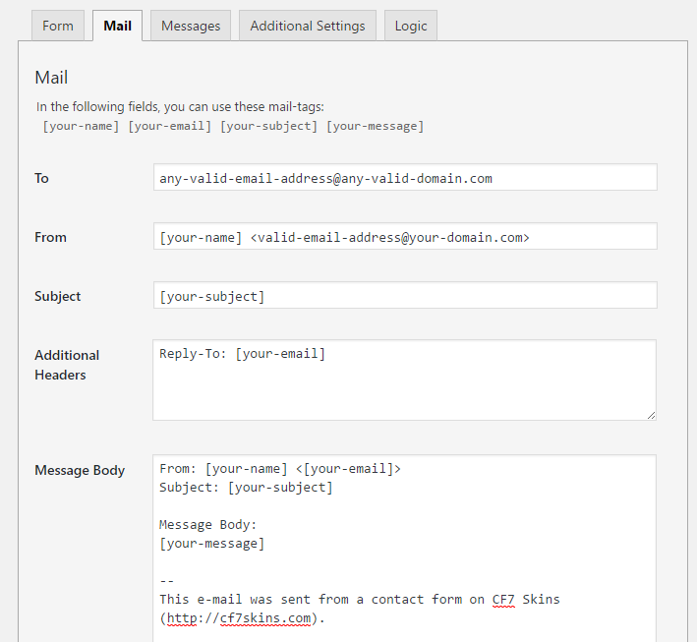Image resolution: width=697 pixels, height=642 pixels.
Task: Click the "Message Body" field label
Action: [80, 470]
